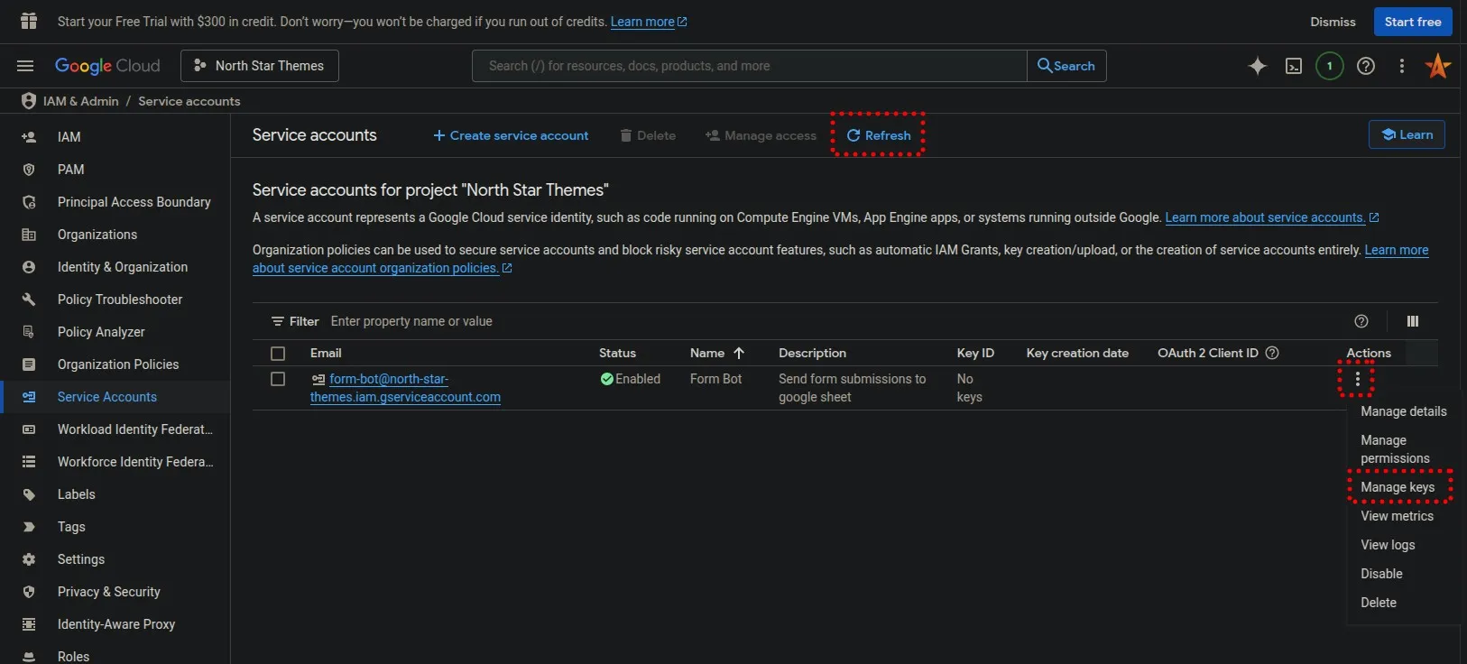
Task: Open Learn more about service accounts link
Action: click(1271, 217)
